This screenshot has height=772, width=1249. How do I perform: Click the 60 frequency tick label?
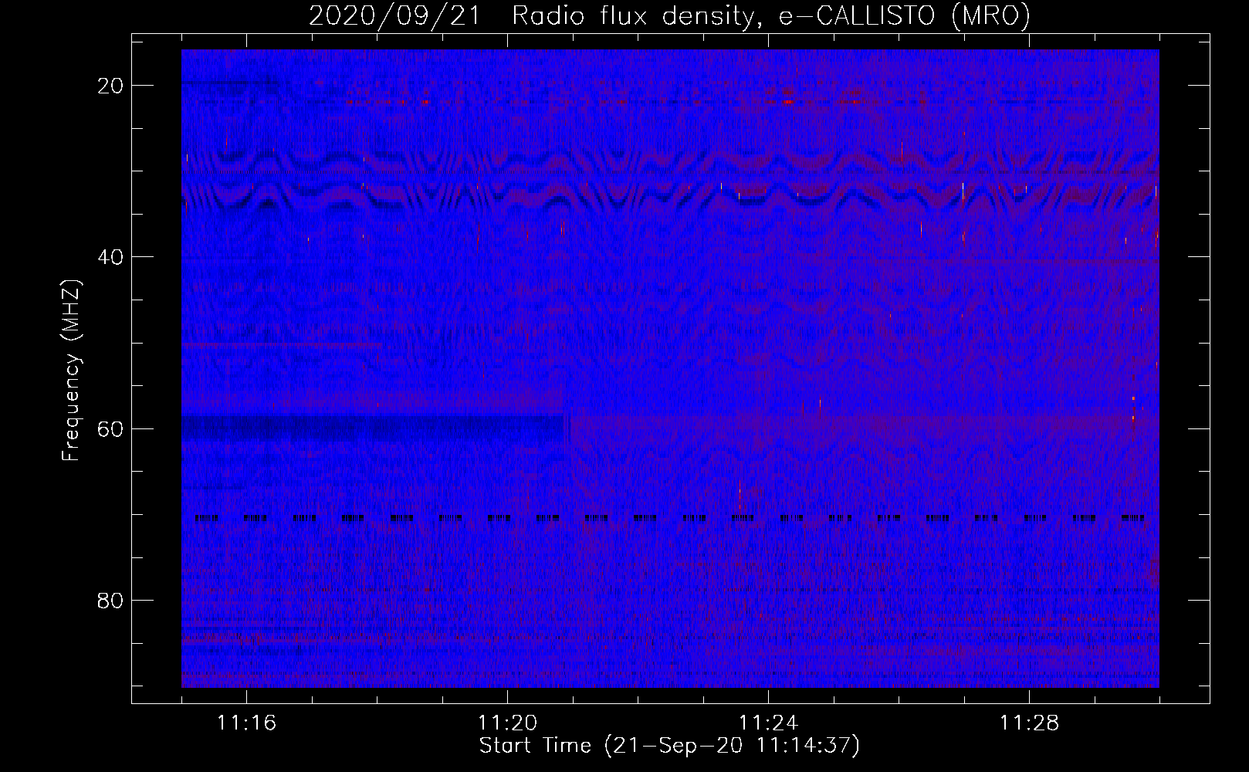111,428
